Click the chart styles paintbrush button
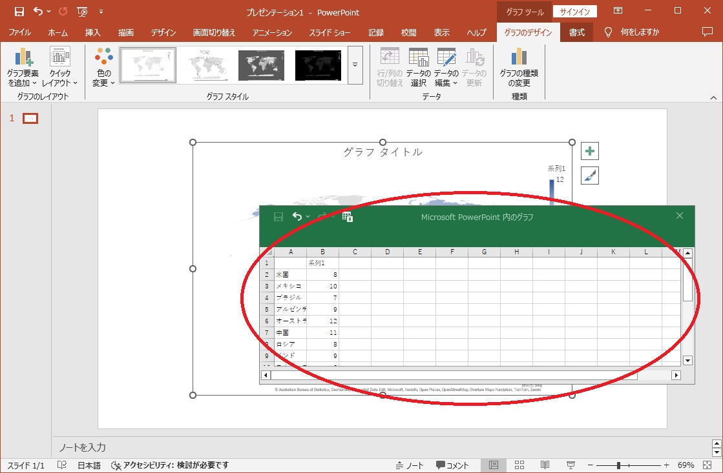 589,175
